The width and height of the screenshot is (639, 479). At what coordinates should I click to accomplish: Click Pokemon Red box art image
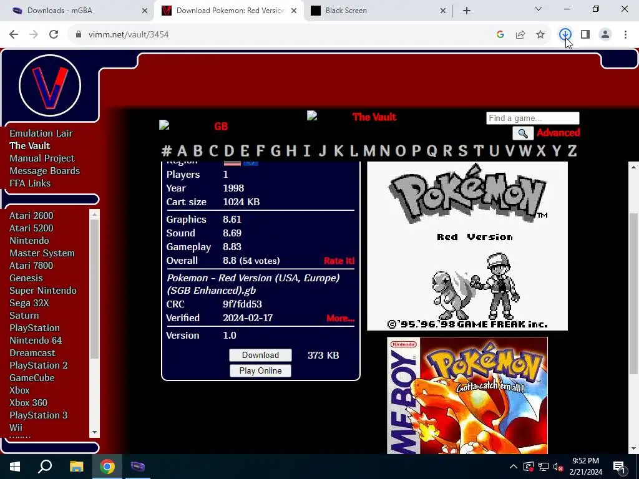coord(467,395)
